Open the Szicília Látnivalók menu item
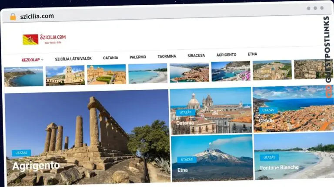 tap(73, 59)
